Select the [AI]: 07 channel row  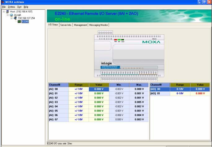(x=99, y=119)
